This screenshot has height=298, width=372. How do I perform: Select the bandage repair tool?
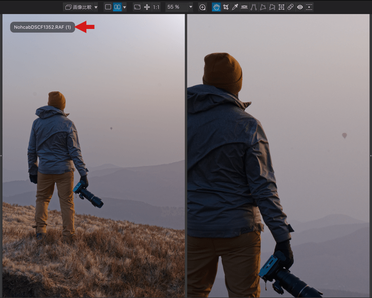point(291,7)
